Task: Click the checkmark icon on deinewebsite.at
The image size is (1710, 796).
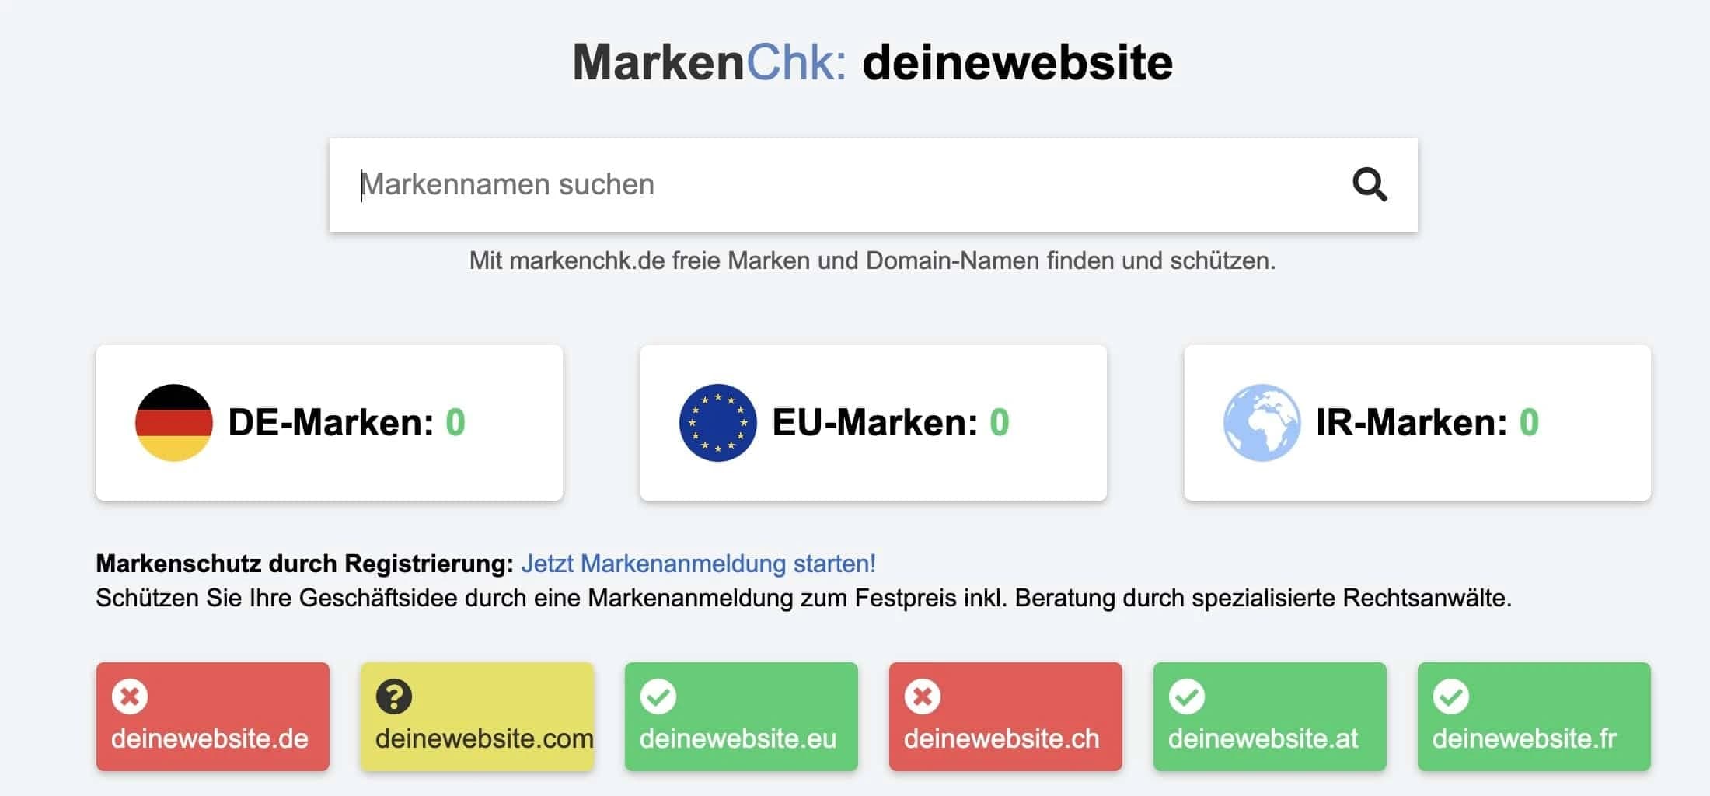Action: point(1188,697)
